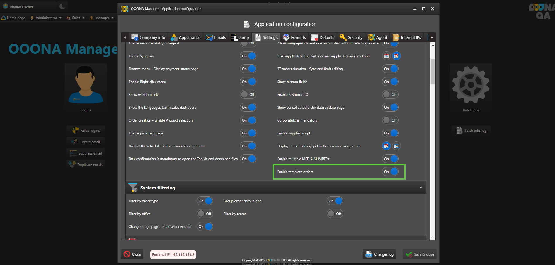Screen dimensions: 555x265
Task: Choose the grid display icon in resource assignment
Action: [396, 146]
